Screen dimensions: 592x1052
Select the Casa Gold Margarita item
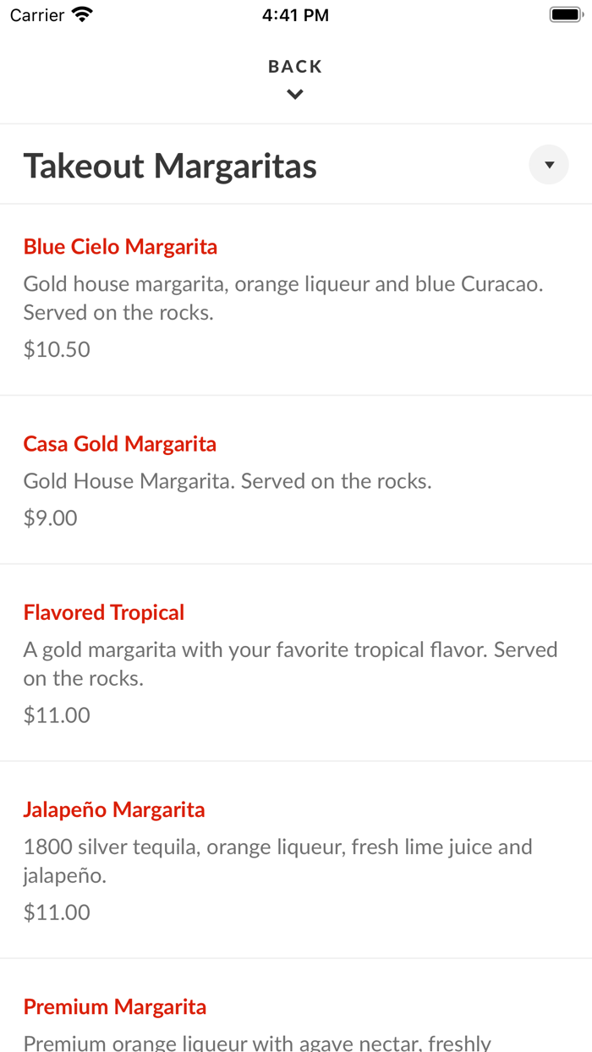pos(119,443)
